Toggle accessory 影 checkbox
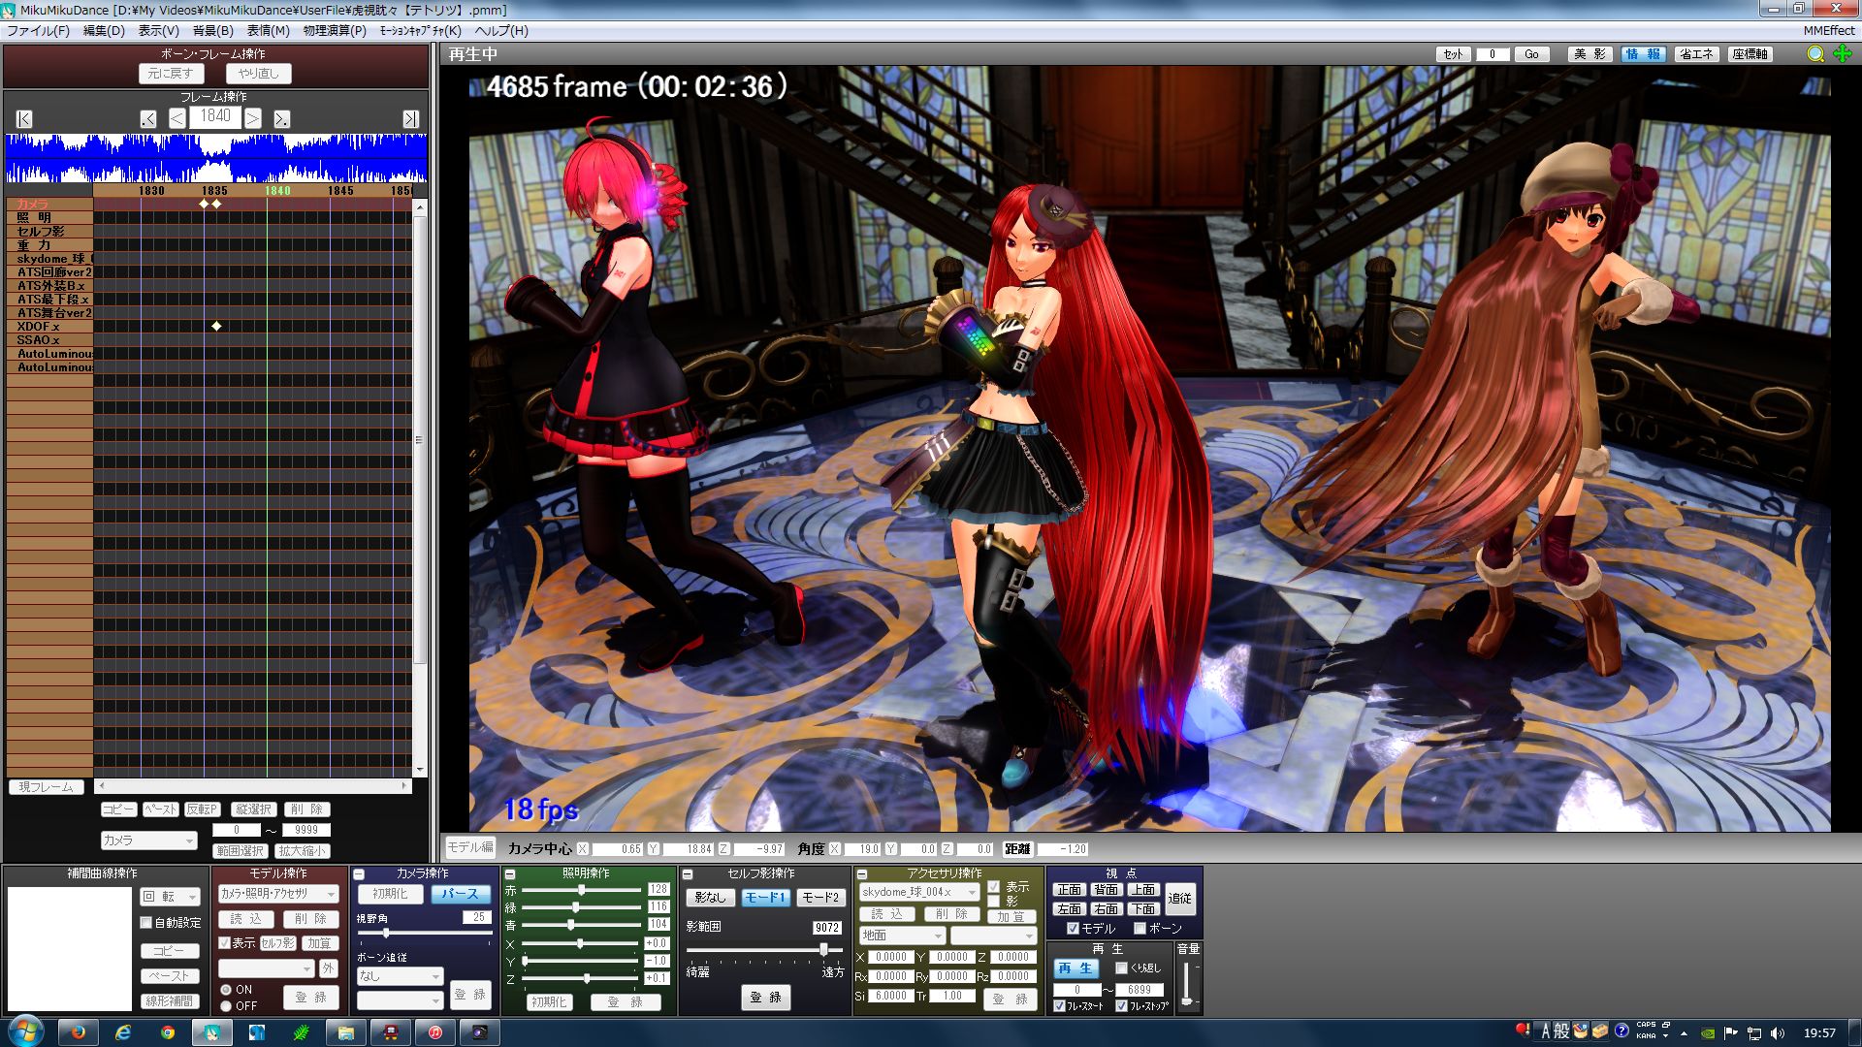 click(x=994, y=902)
